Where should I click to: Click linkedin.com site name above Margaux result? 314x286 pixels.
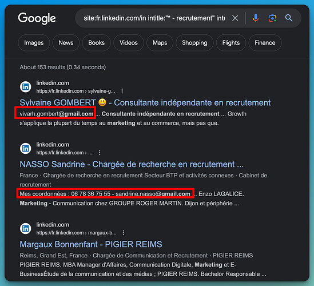coord(53,225)
